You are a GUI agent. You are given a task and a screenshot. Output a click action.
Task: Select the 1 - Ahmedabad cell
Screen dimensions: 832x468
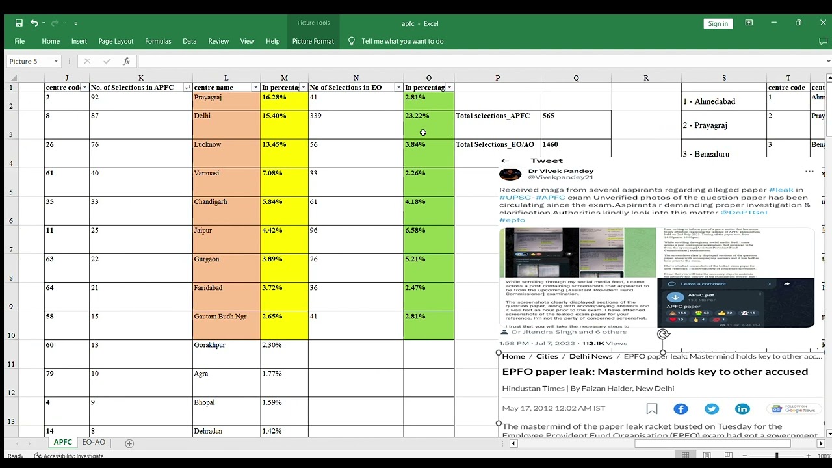[723, 101]
